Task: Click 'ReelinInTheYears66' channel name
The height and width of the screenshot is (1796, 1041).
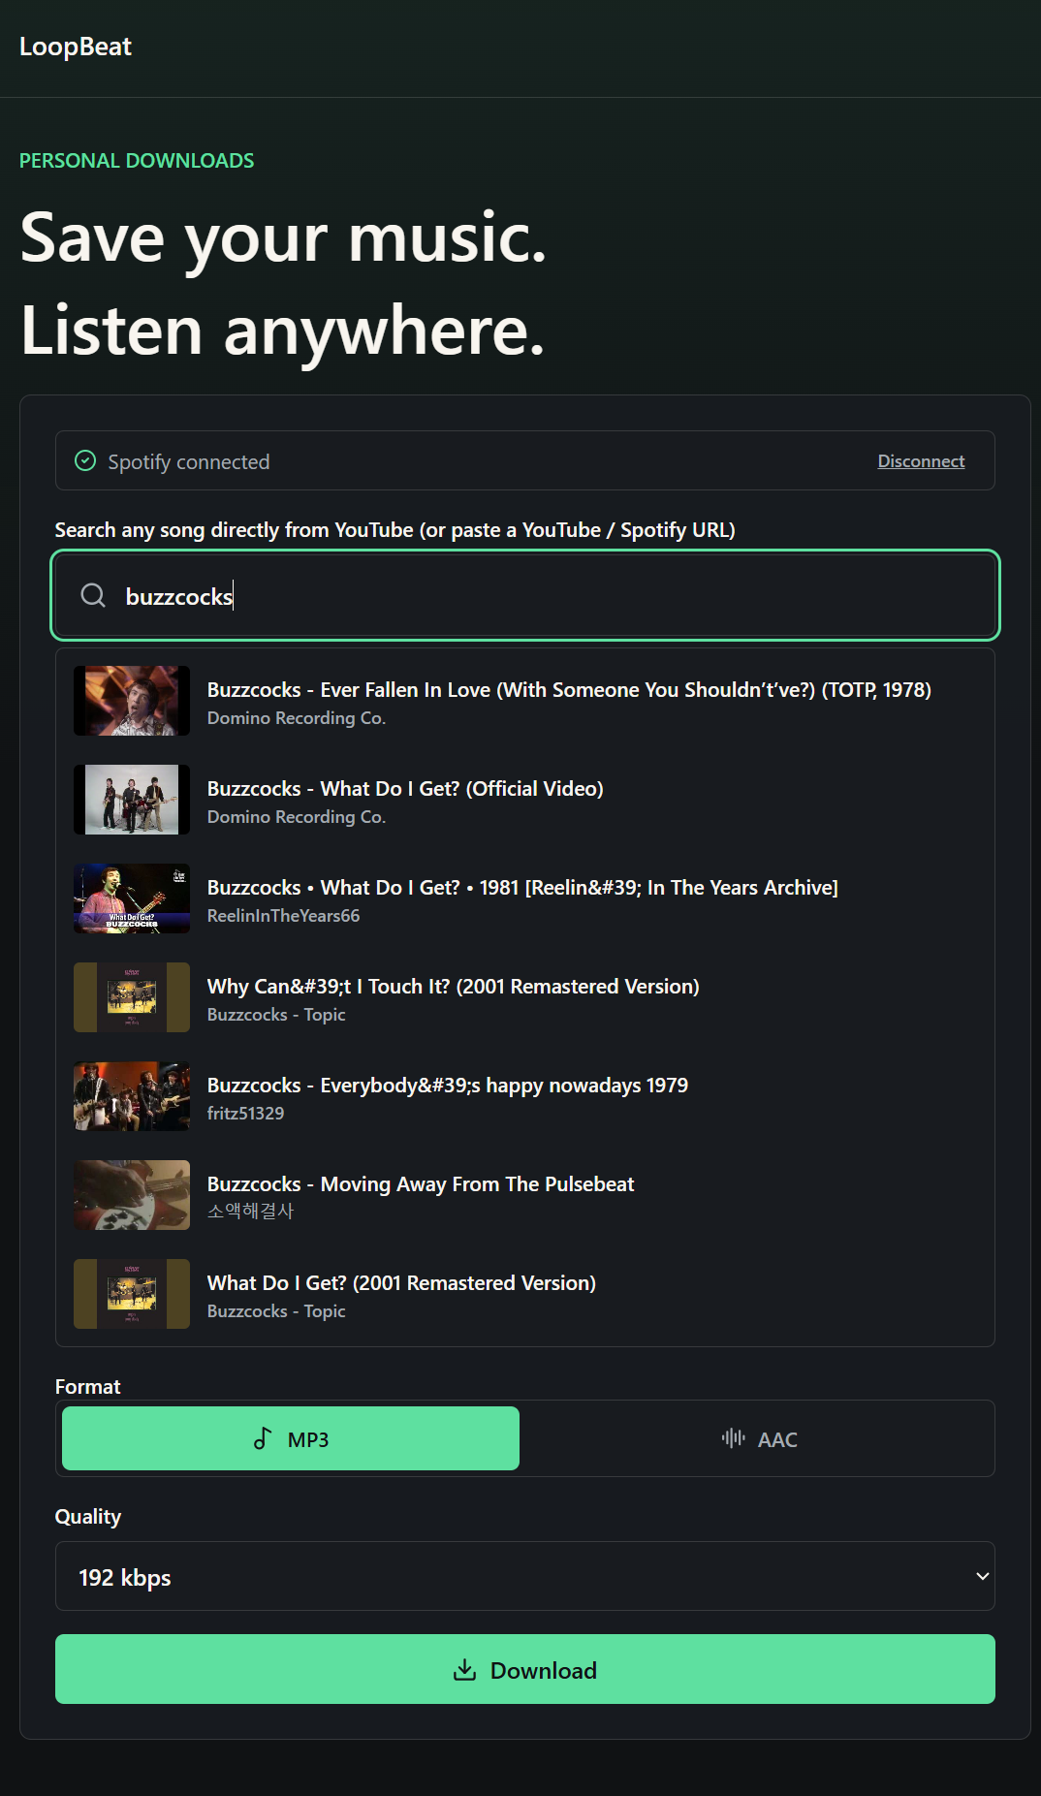Action: [x=283, y=916]
